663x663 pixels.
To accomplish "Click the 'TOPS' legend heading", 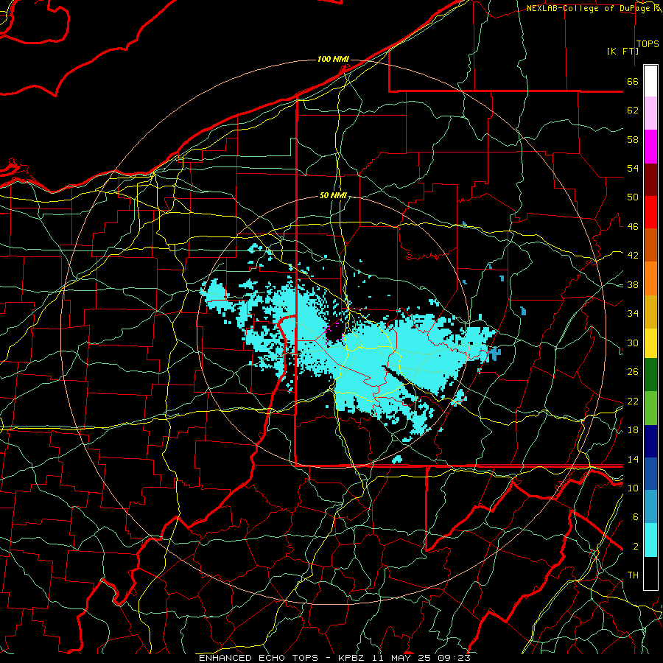I will click(x=648, y=44).
